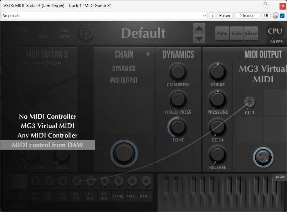Viewport: 287px width, 212px height.
Task: Click the STRIKE knob in MIDI Output
Action: 217,72
